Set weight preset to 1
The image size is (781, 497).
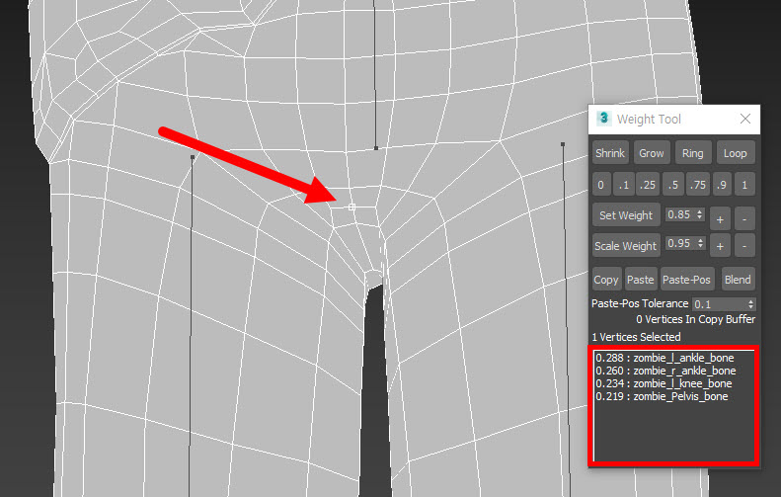[x=744, y=185]
